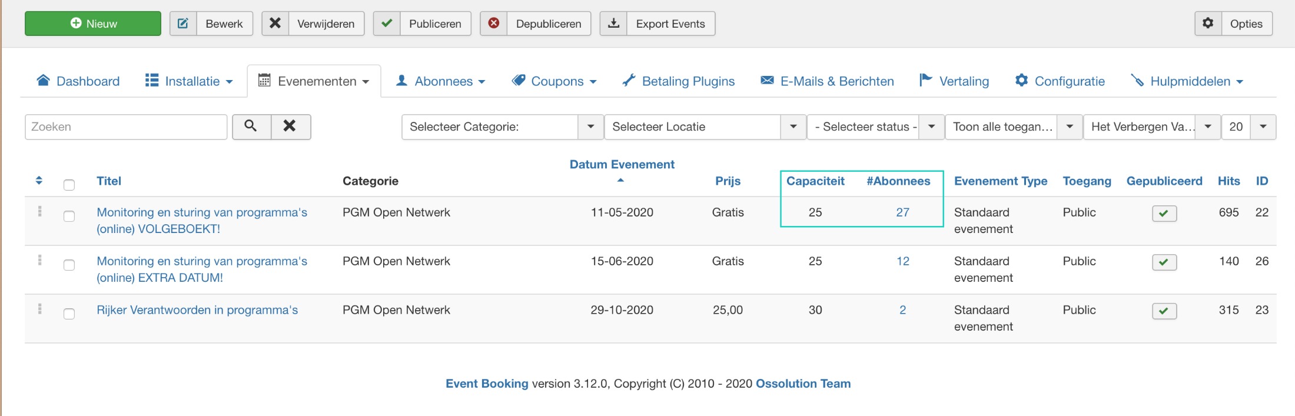This screenshot has width=1295, height=416.
Task: Open the Dashboard tab
Action: (78, 81)
